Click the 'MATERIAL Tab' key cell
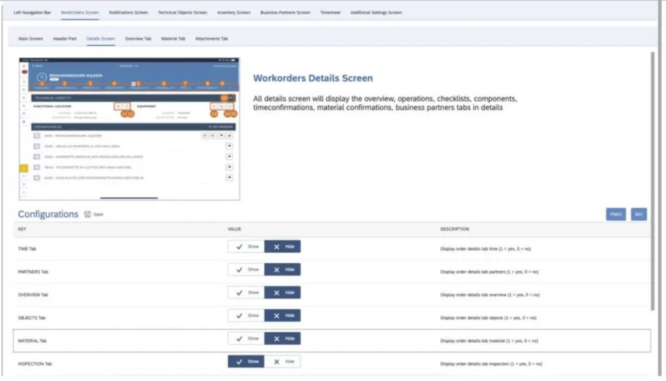 (x=33, y=341)
